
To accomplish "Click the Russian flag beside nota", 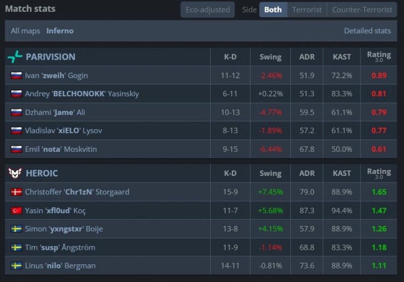I will pos(16,149).
